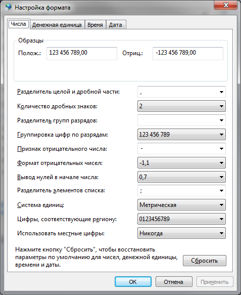Expand the Вывод нулей в начале числа dropdown

click(181, 177)
